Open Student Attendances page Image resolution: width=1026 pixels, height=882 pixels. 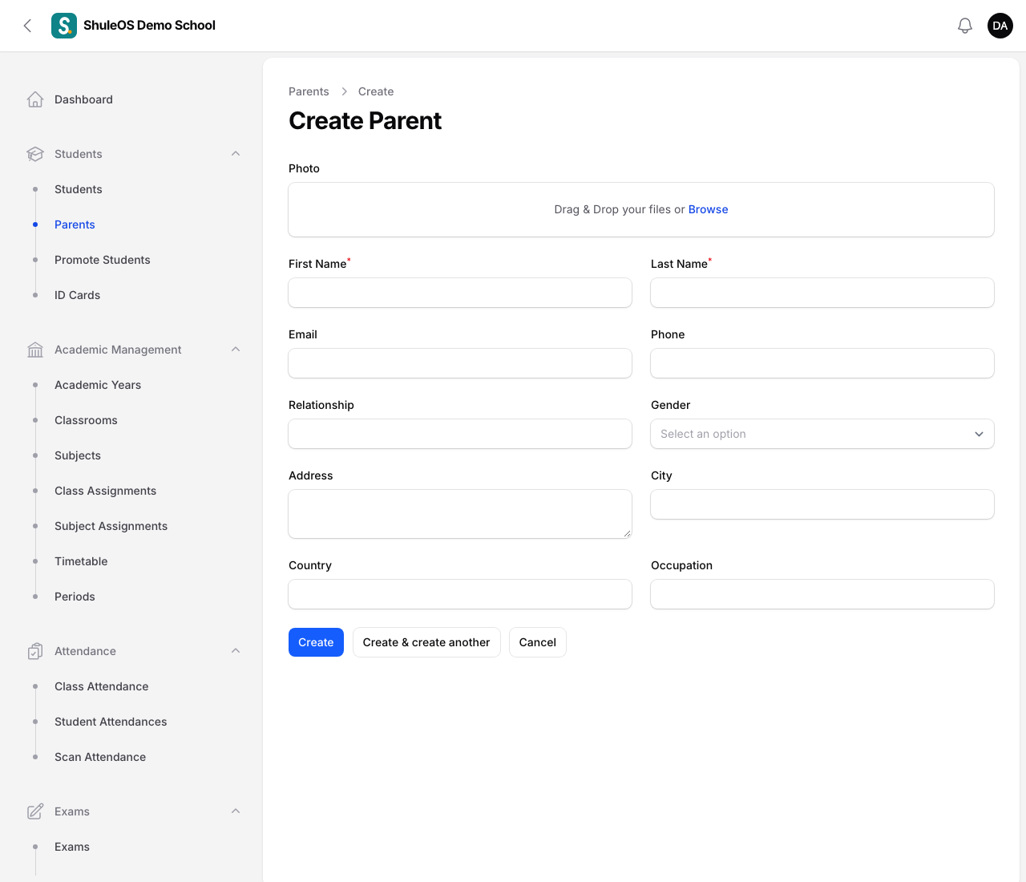click(111, 722)
